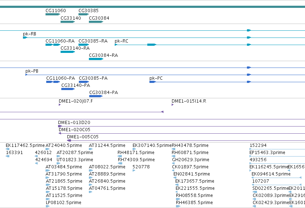Click the AT03484.5prime EST label
305x208 pixels.
[63, 167]
